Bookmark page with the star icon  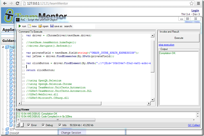[x=191, y=3]
